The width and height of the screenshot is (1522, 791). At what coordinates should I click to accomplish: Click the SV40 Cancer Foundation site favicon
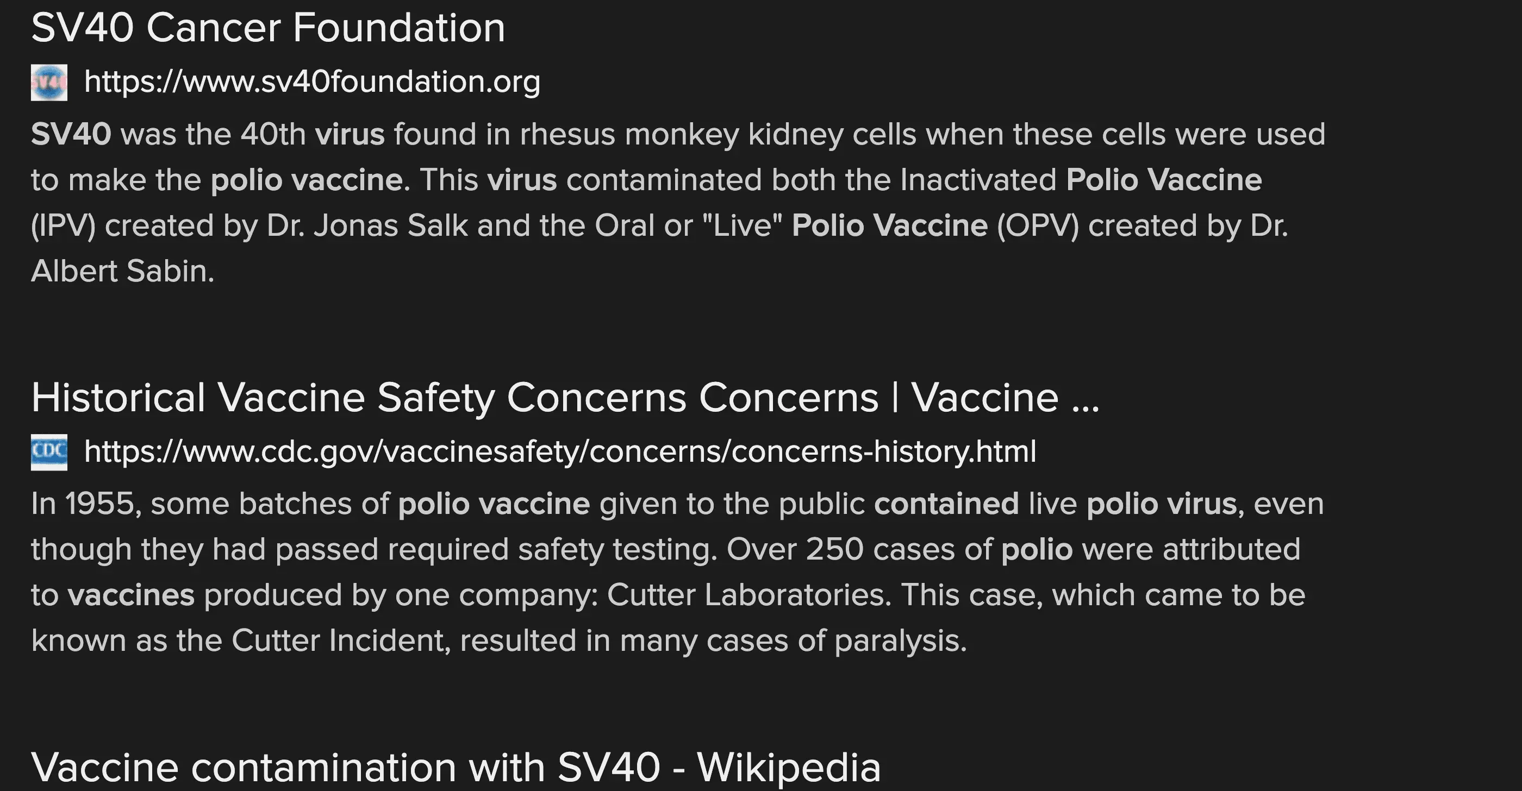click(x=49, y=83)
